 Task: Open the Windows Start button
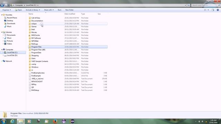[x=4, y=121]
